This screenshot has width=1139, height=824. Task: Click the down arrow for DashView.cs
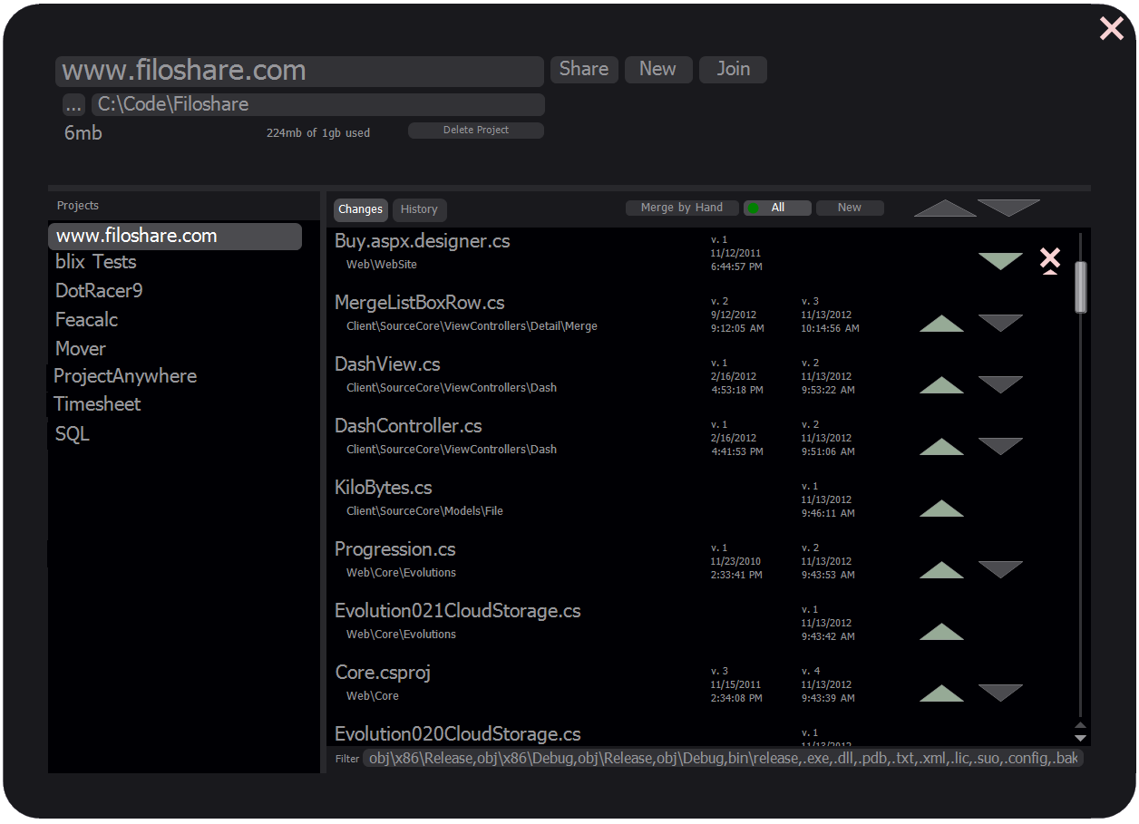[1000, 384]
